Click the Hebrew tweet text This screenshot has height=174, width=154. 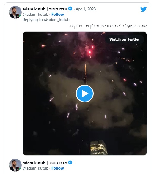108,26
